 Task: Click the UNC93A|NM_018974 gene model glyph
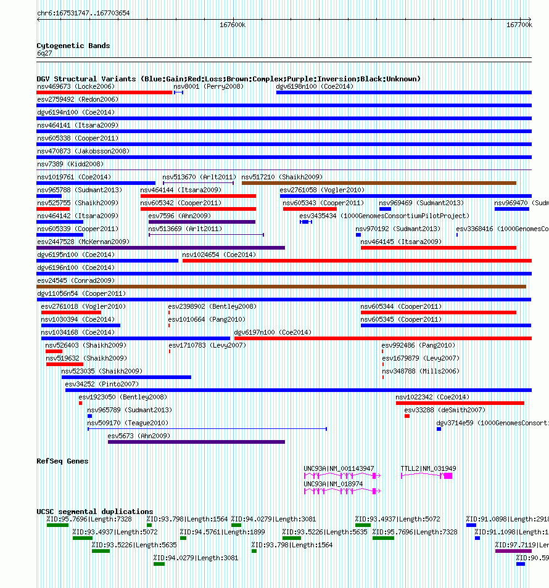tap(342, 491)
